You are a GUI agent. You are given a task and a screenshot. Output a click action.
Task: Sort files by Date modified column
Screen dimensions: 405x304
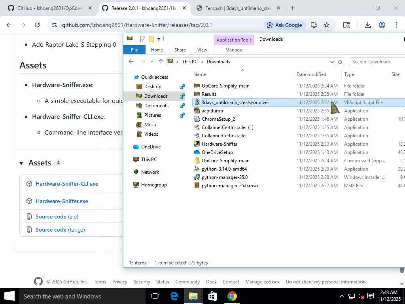pos(311,74)
